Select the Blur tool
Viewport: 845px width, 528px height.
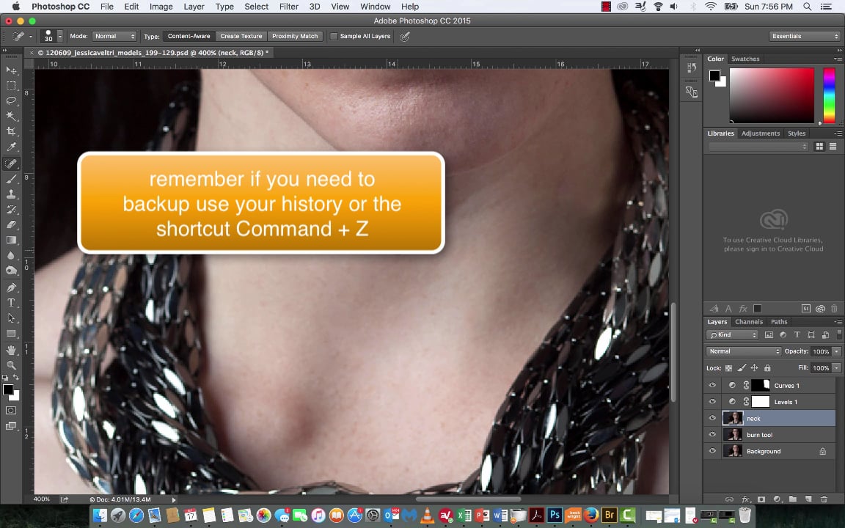click(x=11, y=255)
